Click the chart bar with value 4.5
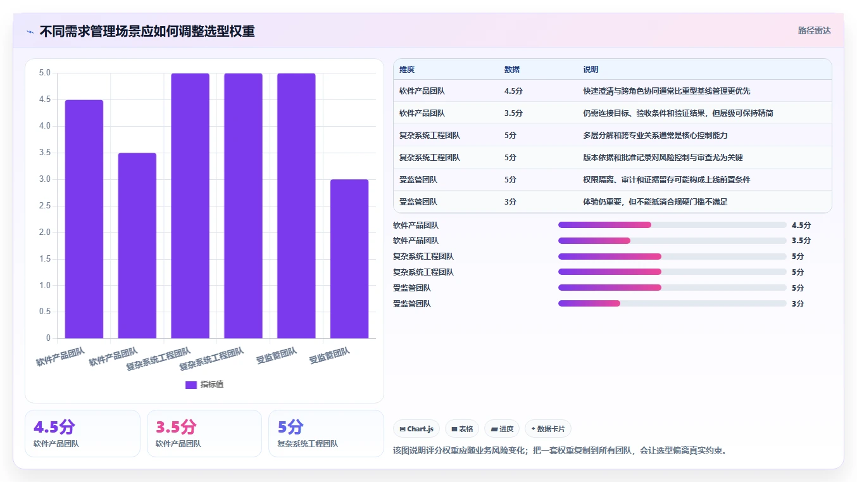857x482 pixels. coord(84,219)
